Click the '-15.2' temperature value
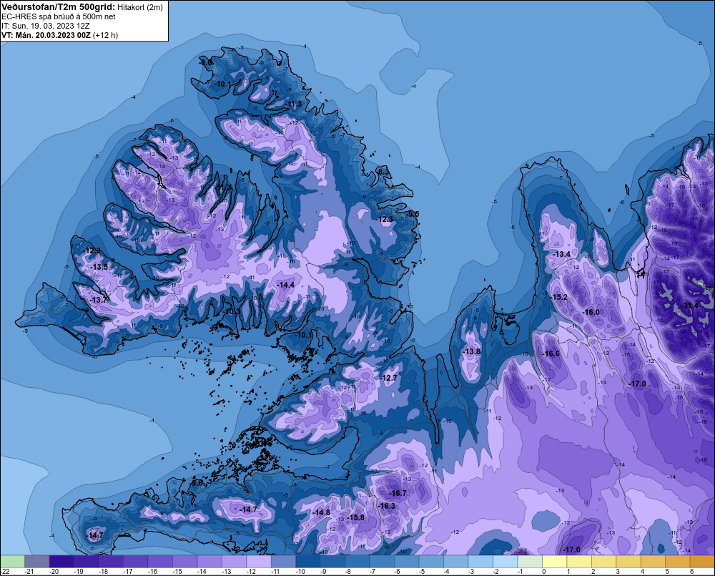The width and height of the screenshot is (715, 576). pos(559,297)
